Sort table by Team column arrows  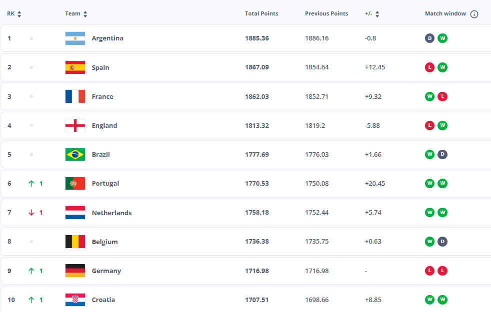[x=85, y=14]
